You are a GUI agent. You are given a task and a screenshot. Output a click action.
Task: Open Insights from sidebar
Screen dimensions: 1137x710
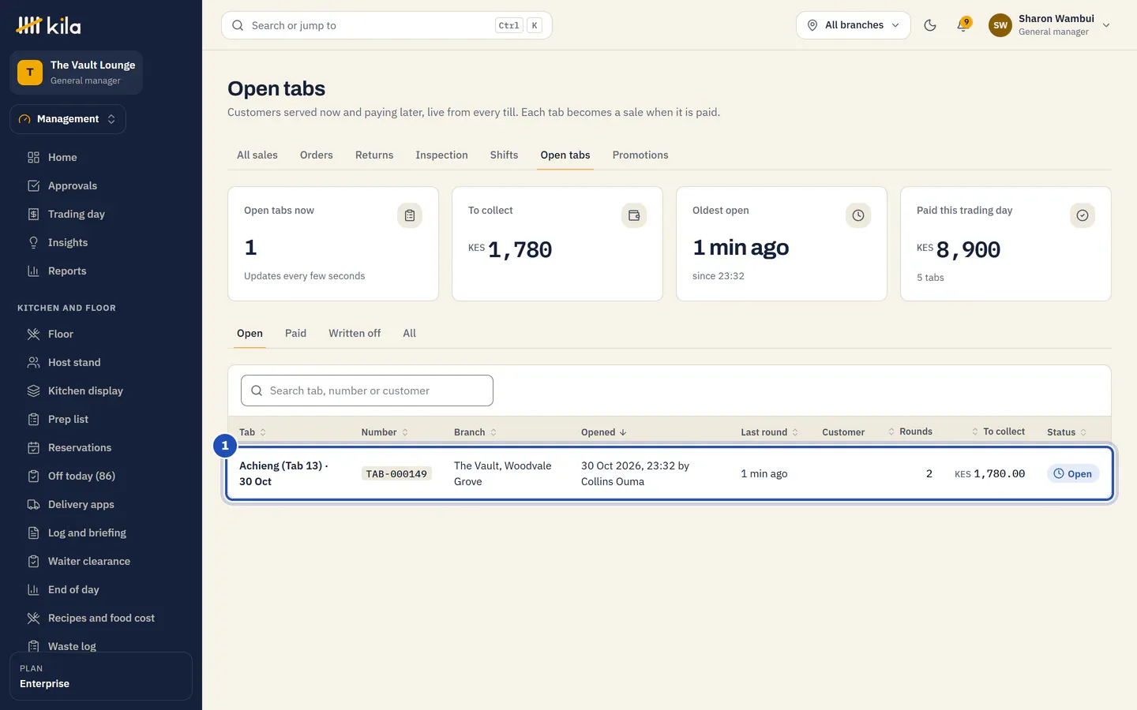coord(101,242)
